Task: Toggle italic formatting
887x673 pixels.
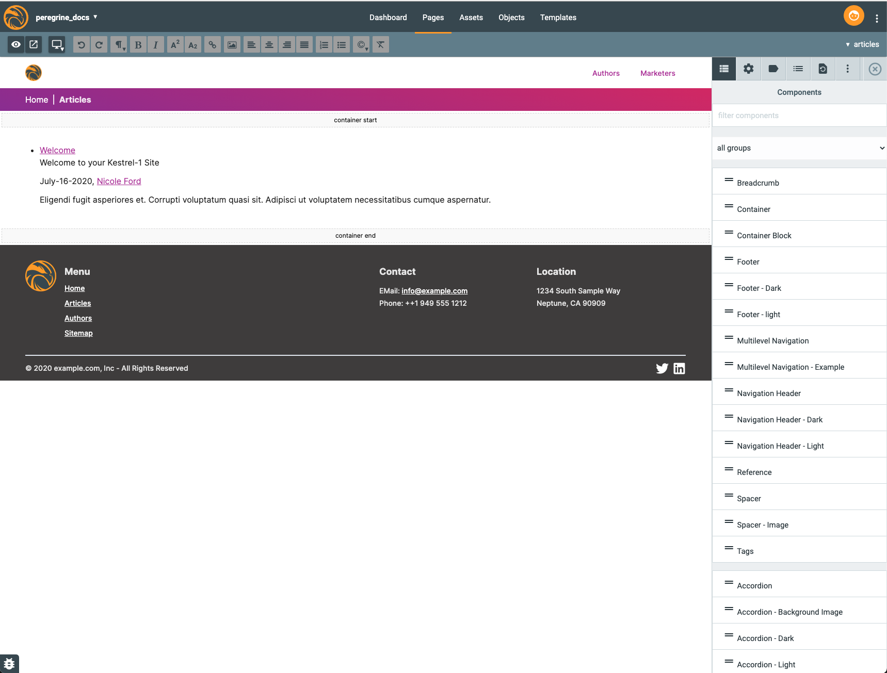Action: (155, 45)
